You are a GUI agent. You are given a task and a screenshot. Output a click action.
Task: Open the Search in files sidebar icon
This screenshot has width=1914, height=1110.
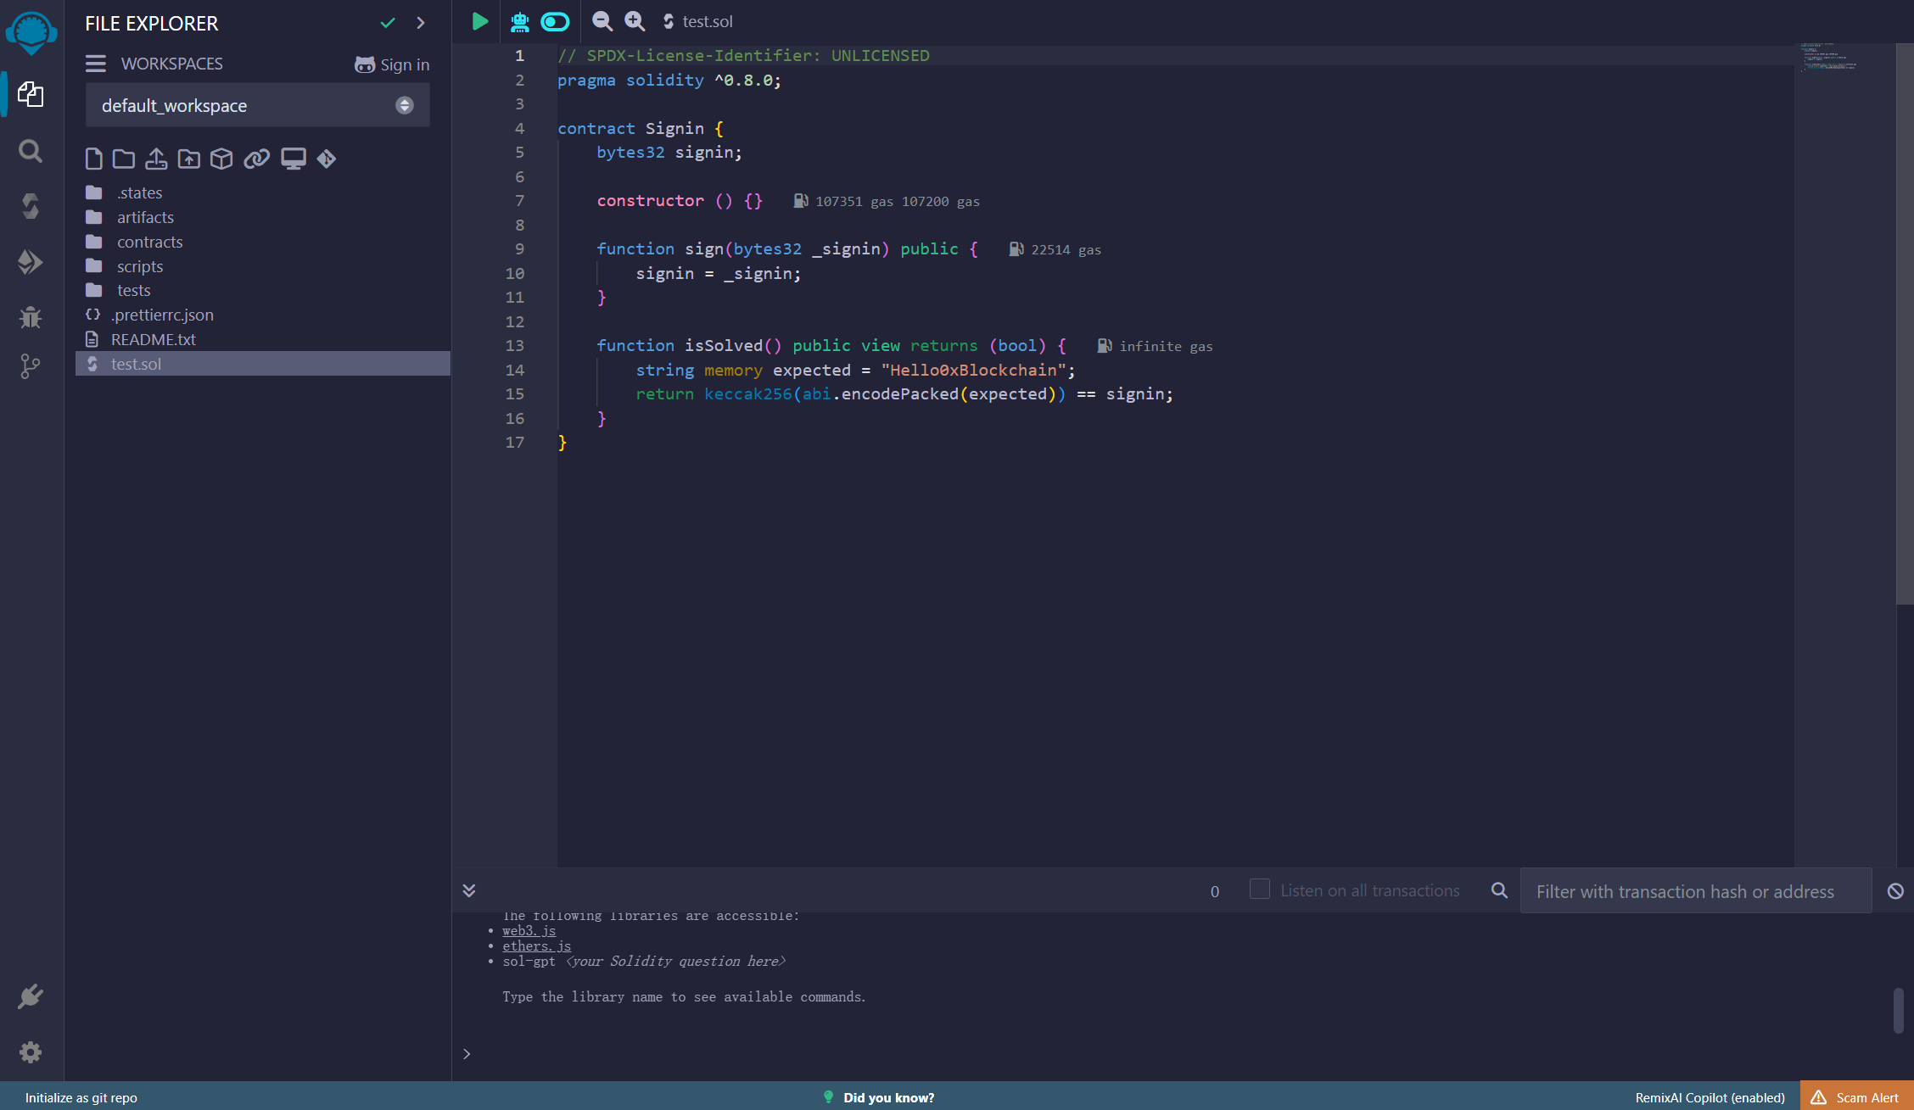(31, 151)
